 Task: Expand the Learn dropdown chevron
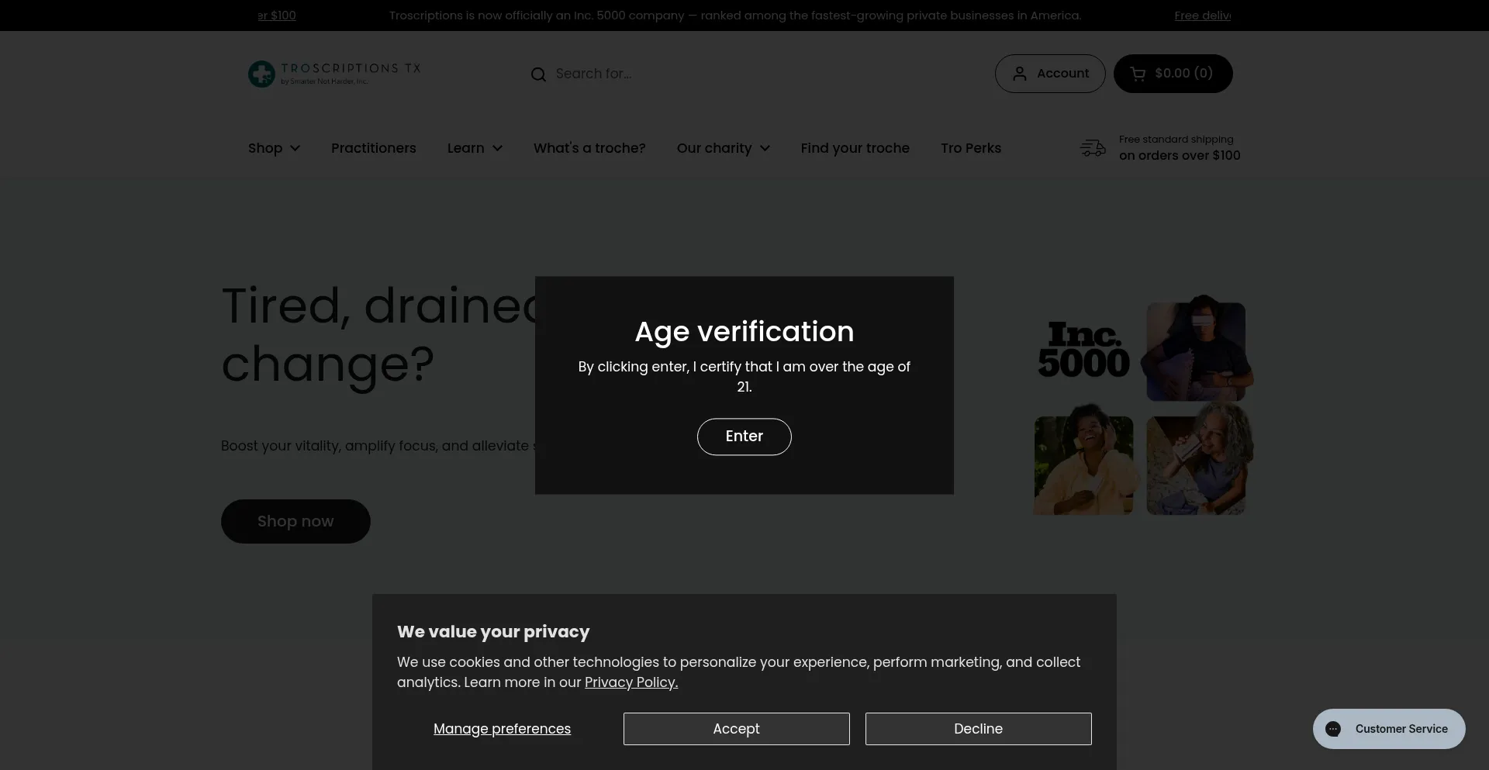(x=497, y=148)
